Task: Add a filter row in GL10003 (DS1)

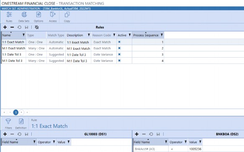Action: coord(5,134)
